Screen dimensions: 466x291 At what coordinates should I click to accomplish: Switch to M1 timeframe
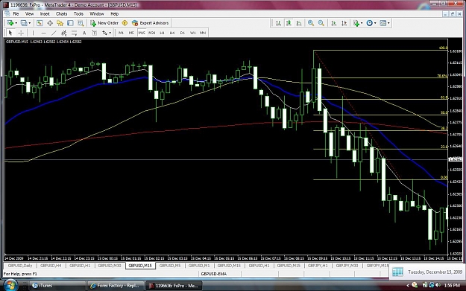click(x=121, y=33)
